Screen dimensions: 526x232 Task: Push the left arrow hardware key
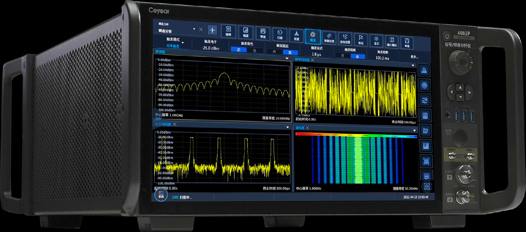[x=451, y=92]
